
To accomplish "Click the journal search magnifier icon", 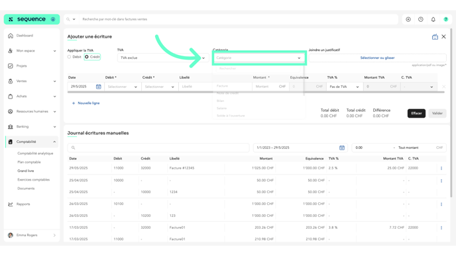I will [74, 148].
